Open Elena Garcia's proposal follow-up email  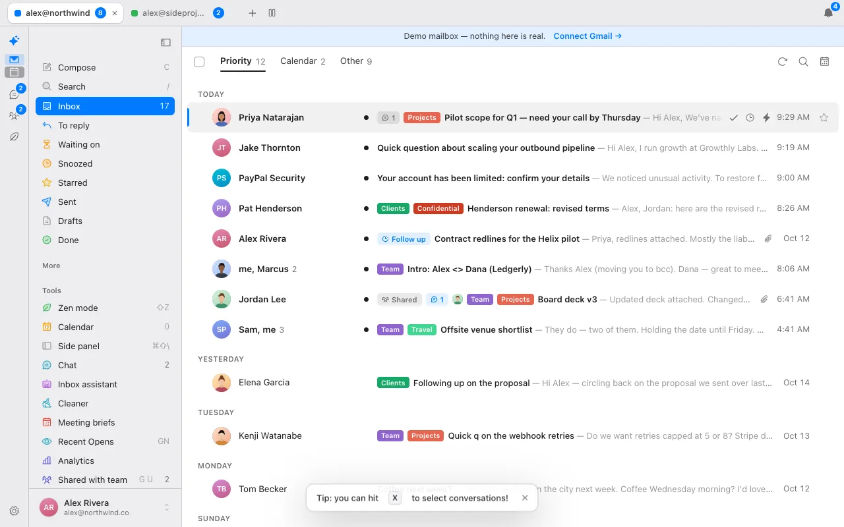[x=513, y=383]
